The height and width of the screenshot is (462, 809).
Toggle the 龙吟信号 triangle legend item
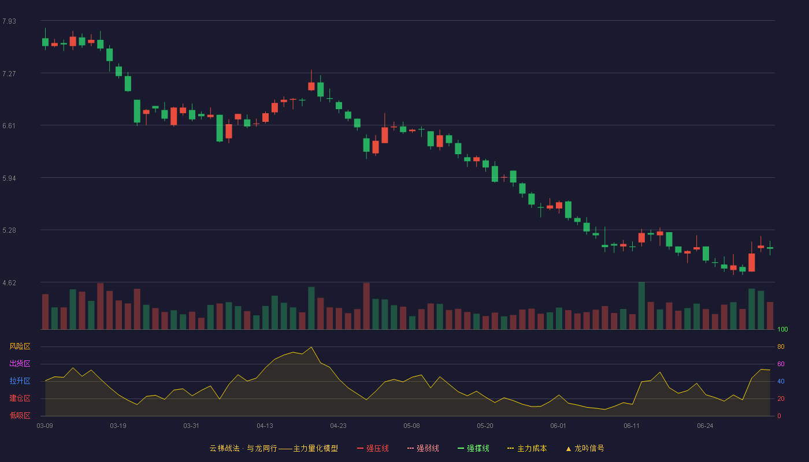585,448
